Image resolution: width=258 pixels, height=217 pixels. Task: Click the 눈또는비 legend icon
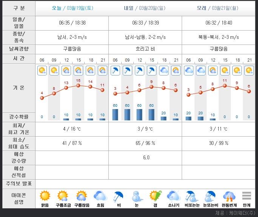point(210,196)
